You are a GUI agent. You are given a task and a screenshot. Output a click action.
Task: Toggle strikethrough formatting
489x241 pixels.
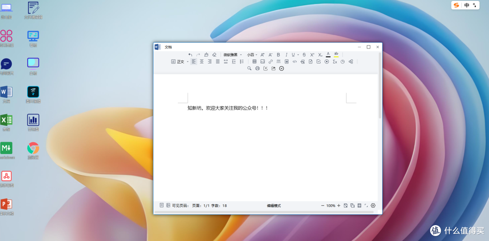click(x=304, y=55)
